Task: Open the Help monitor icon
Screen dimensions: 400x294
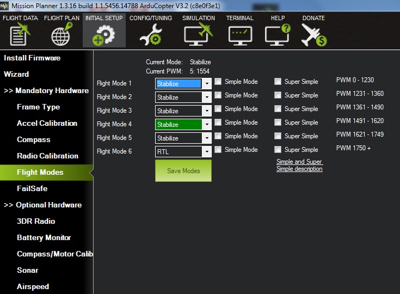Action: click(x=278, y=35)
